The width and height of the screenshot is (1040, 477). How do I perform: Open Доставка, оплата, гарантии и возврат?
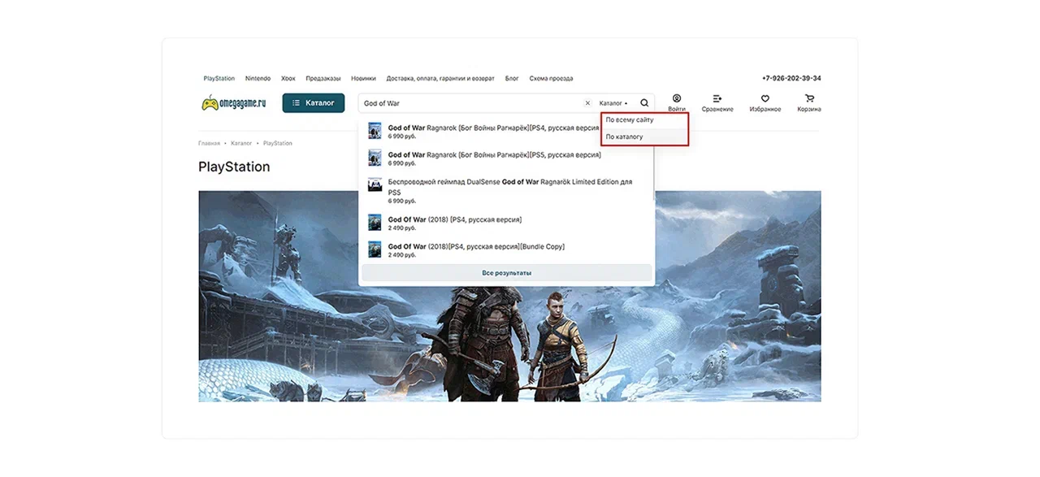click(x=440, y=79)
